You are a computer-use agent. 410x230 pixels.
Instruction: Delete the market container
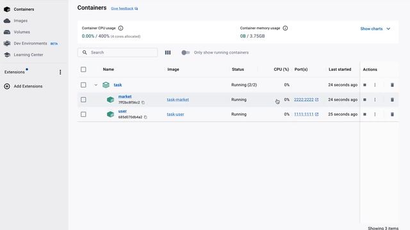click(392, 100)
